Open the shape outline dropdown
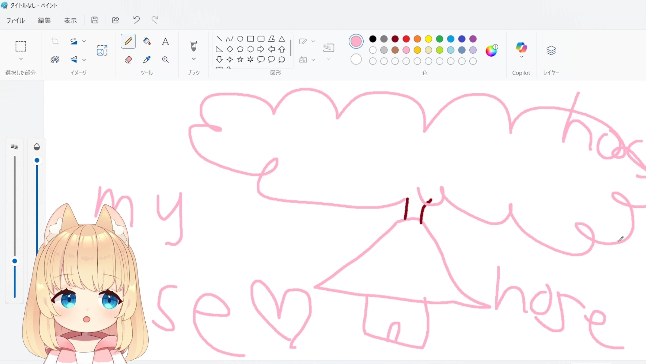Screen dimensions: 646x364 pyautogui.click(x=313, y=41)
